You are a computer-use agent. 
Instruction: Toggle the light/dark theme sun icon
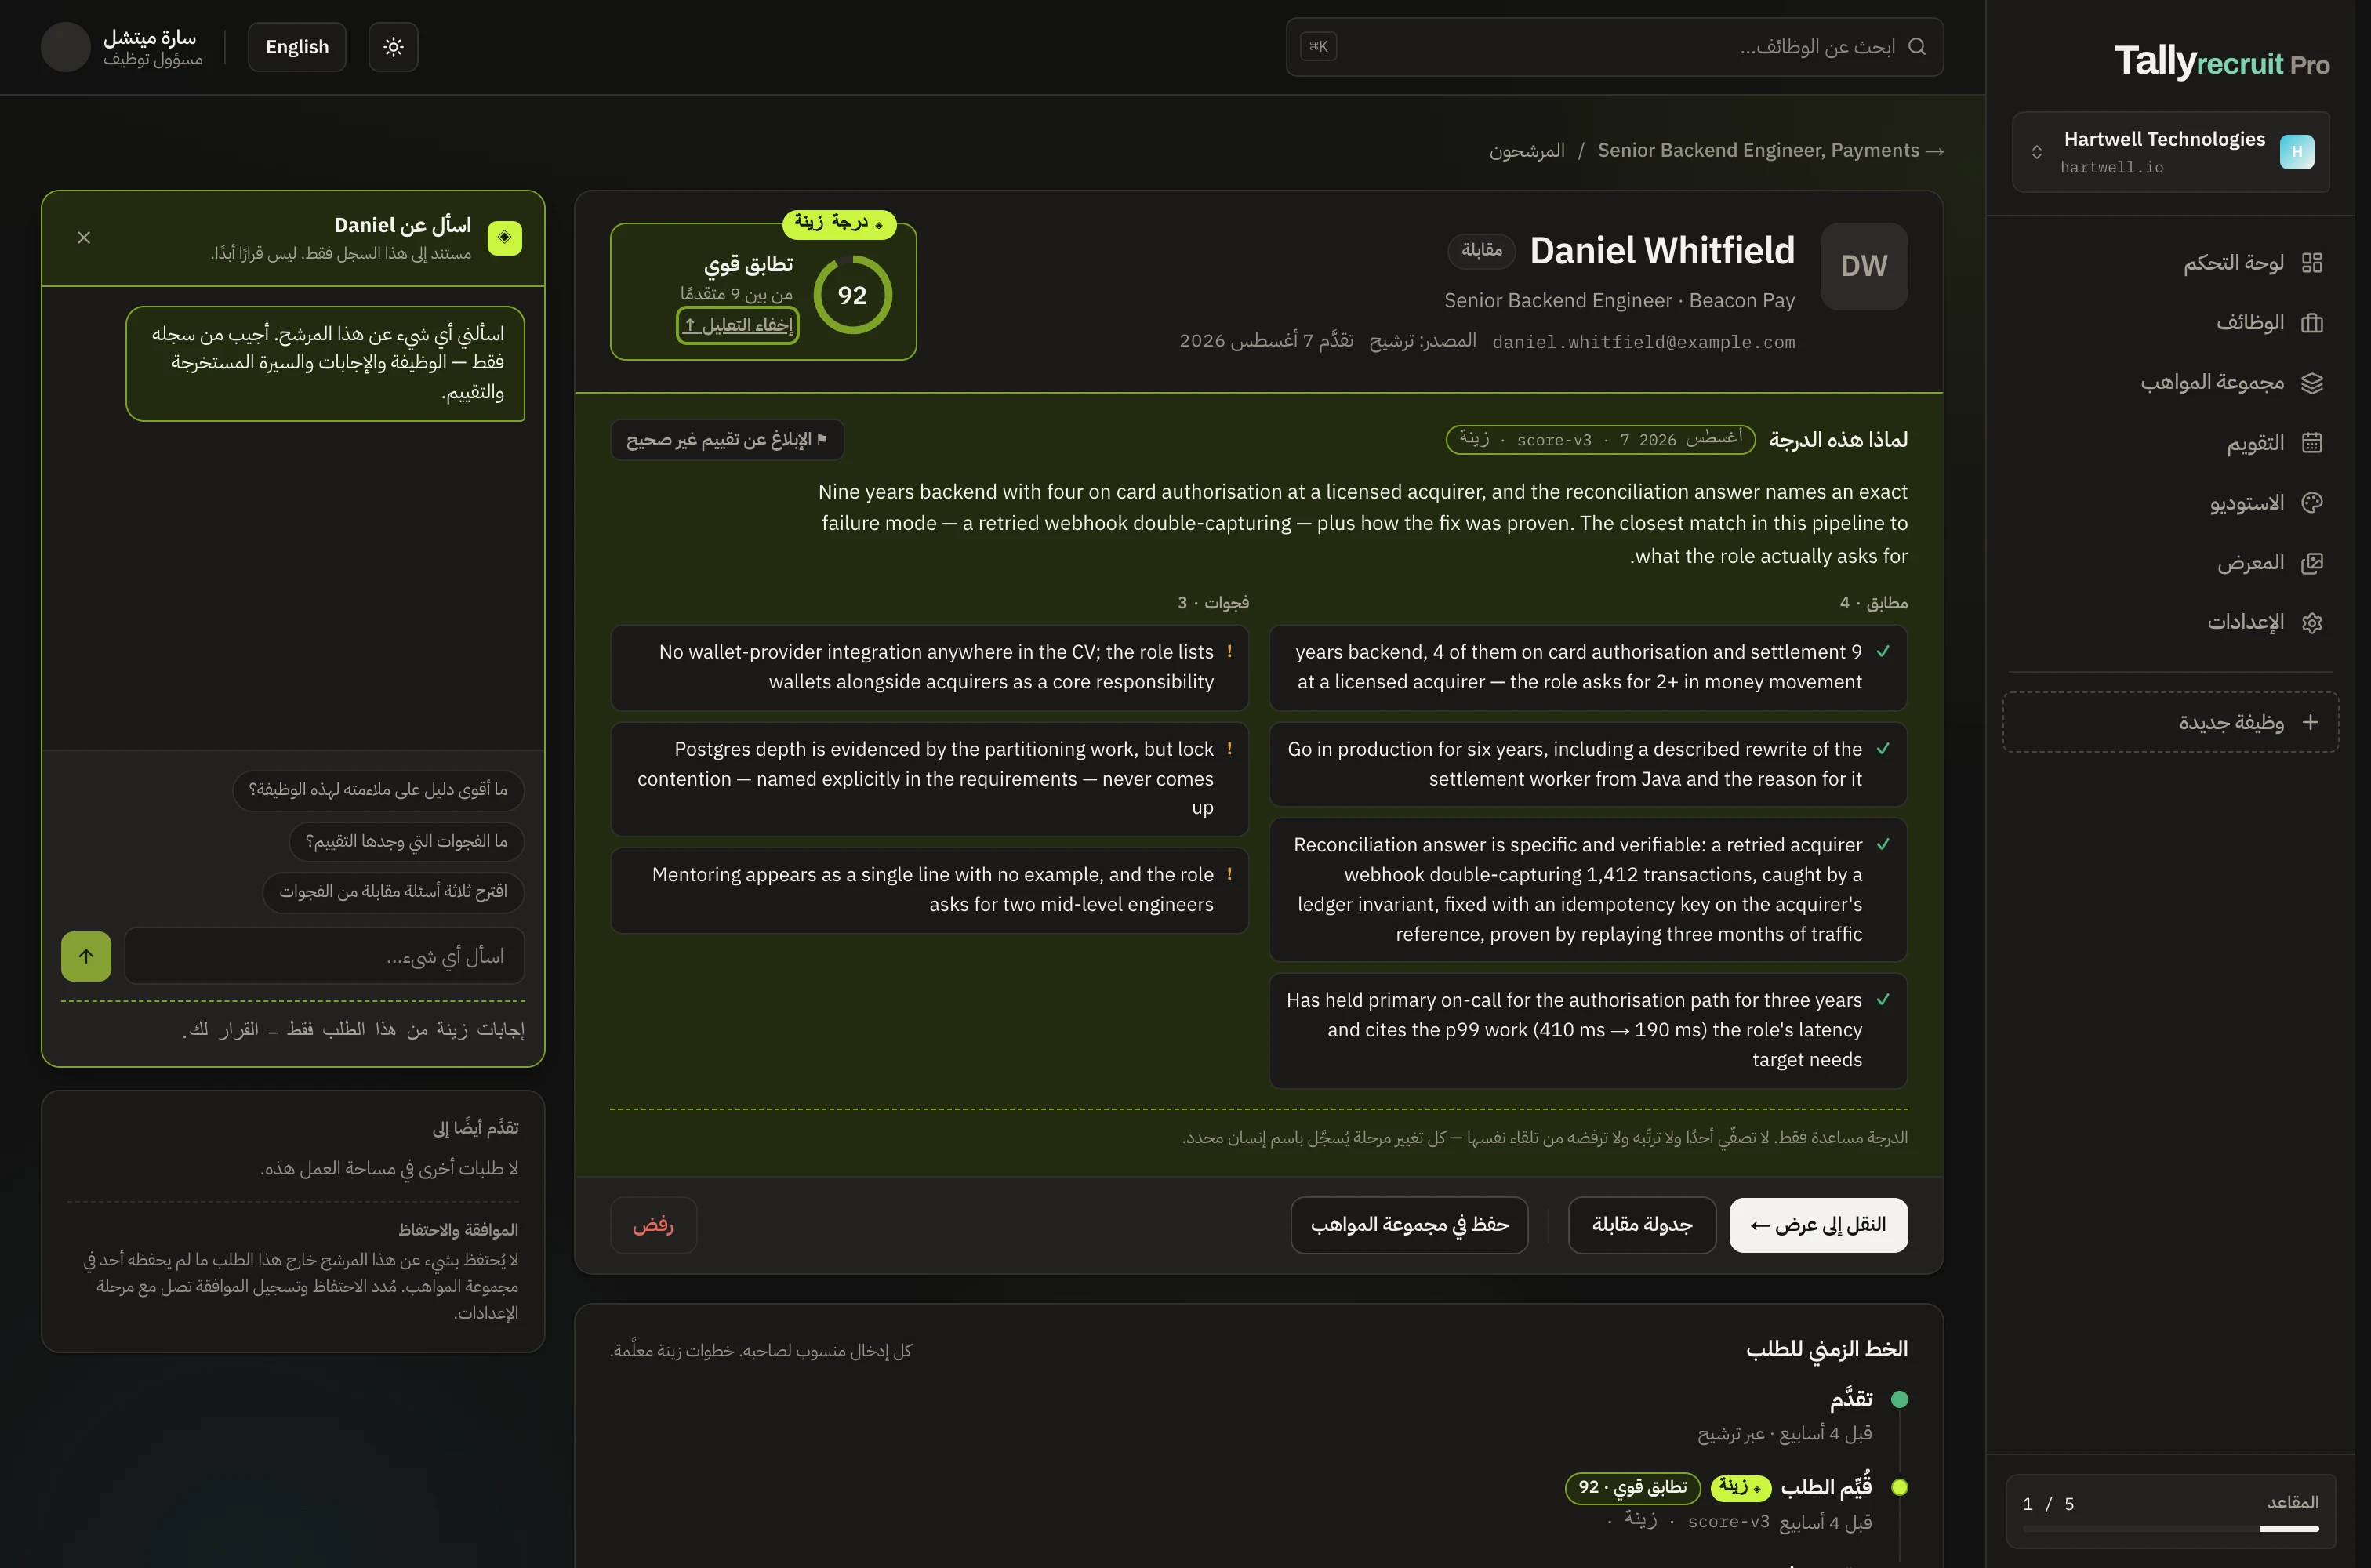point(393,47)
